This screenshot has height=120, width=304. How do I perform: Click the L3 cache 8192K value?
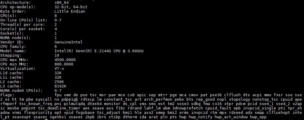tap(60, 86)
